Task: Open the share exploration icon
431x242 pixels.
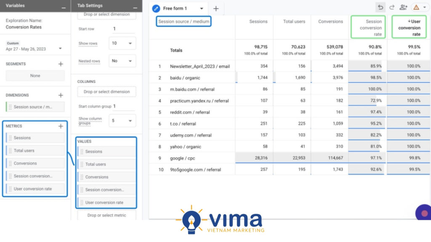Action: [x=404, y=7]
